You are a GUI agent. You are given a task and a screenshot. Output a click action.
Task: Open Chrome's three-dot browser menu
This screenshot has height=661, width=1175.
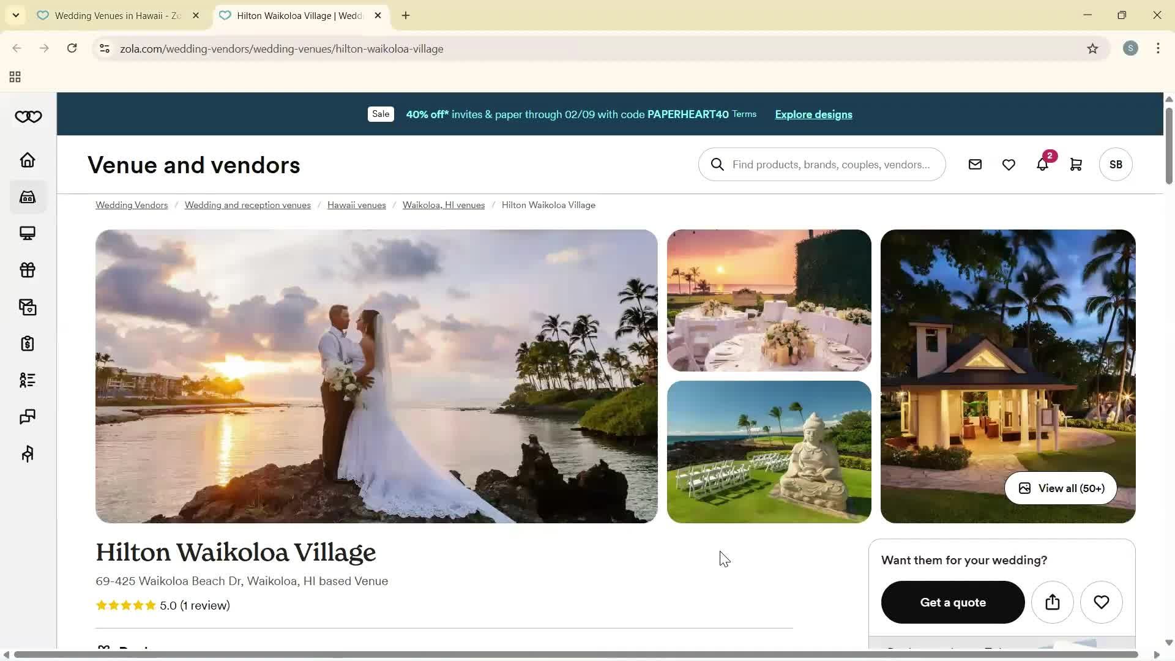click(x=1158, y=48)
